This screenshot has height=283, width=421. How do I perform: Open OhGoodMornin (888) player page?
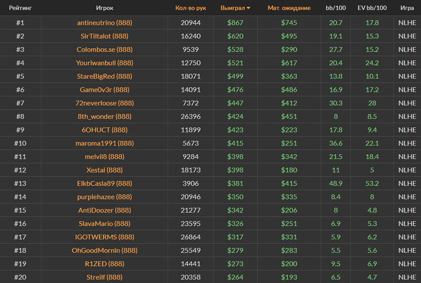pos(105,250)
